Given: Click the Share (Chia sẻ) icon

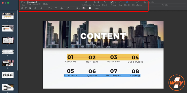Looking at the screenshot, I should pyautogui.click(x=104, y=2).
